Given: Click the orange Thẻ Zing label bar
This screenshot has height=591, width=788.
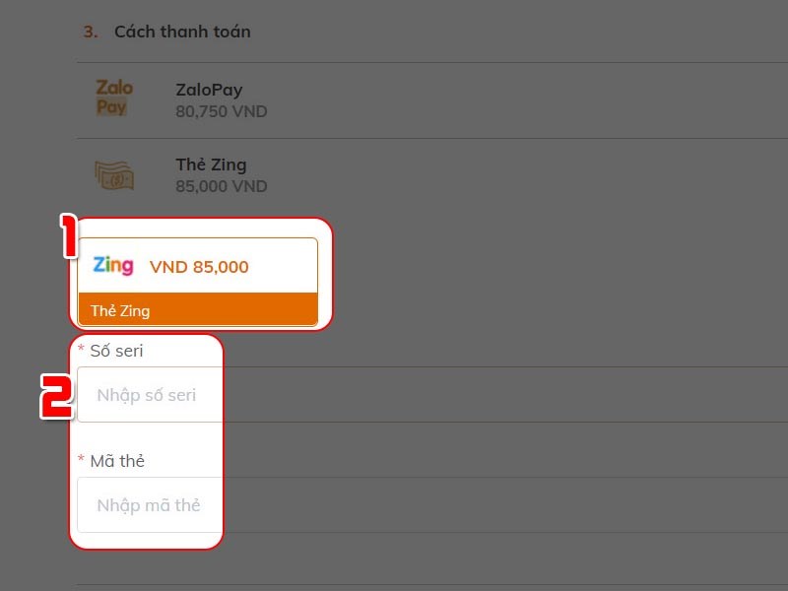Looking at the screenshot, I should click(198, 309).
